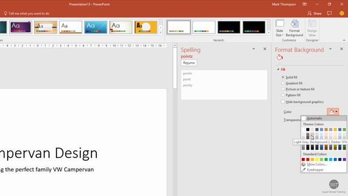Choose dark red standard color swatch
Screen dimensions: 348x196
coord(303,160)
